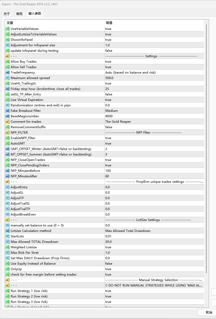Toggle the Allow Buy Trades value
The width and height of the screenshot is (216, 319).
[x=108, y=62]
